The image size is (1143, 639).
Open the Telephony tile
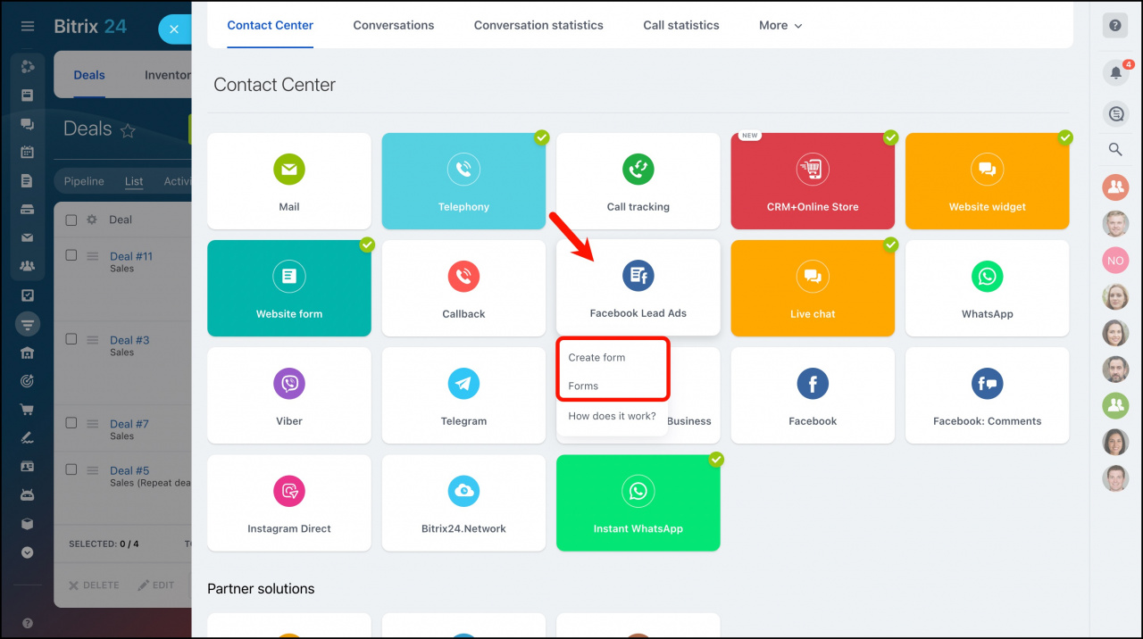(463, 181)
